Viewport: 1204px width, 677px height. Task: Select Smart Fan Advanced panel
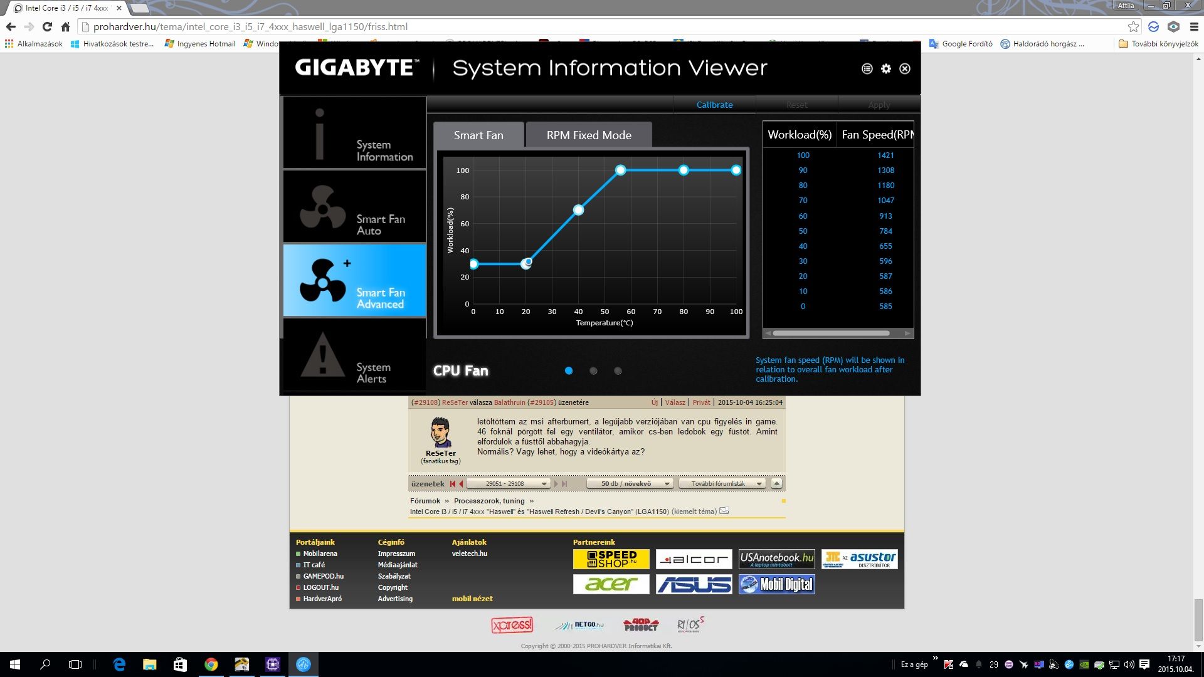point(354,280)
